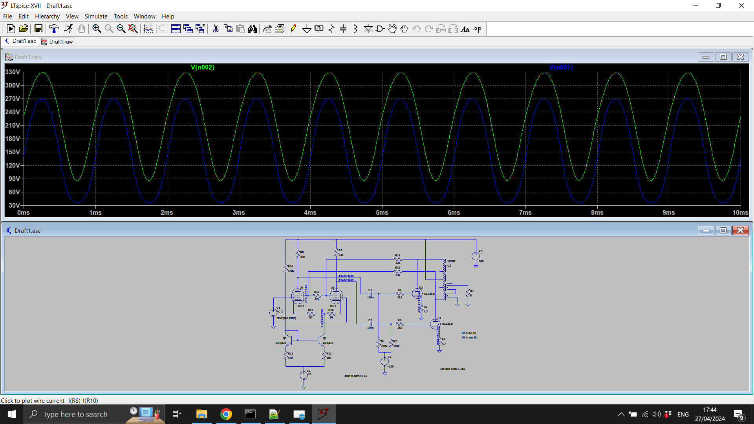Add a SPICE directive with .op icon
Screen dimensions: 754x424
[478, 29]
